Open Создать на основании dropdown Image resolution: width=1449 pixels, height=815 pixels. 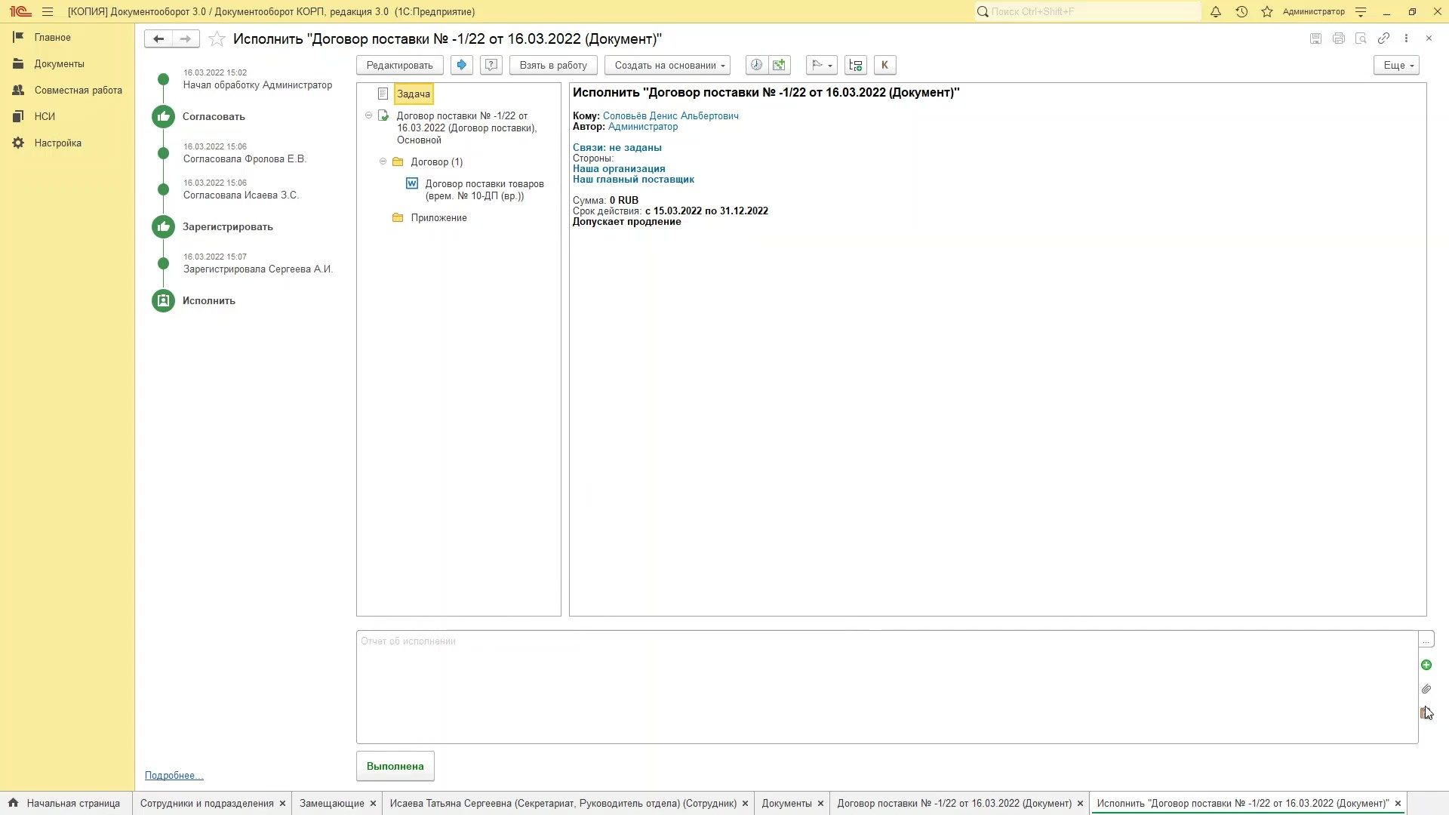667,65
